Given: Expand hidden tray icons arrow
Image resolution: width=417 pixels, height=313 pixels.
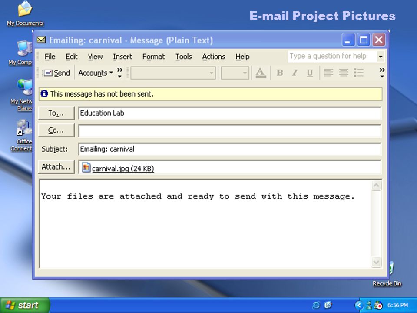Looking at the screenshot, I should tap(359, 305).
